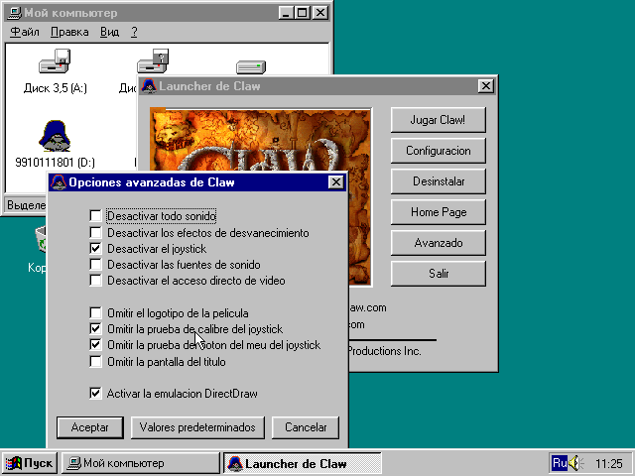Select the second drive icon in My Computer window

[x=153, y=61]
